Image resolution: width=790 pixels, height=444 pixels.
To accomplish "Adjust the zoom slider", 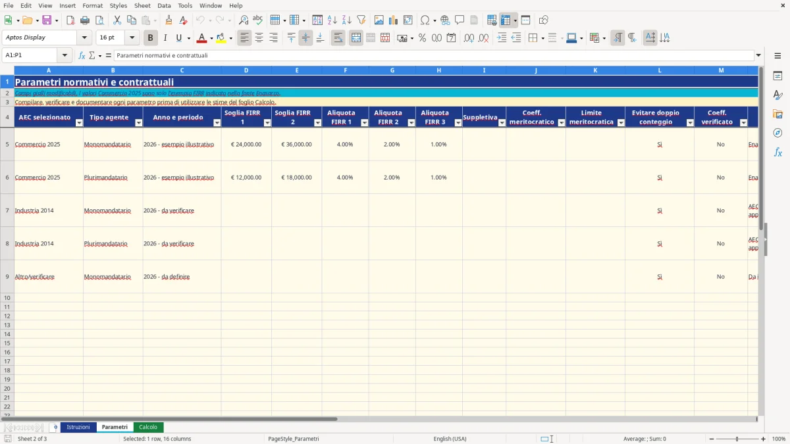I will point(737,439).
